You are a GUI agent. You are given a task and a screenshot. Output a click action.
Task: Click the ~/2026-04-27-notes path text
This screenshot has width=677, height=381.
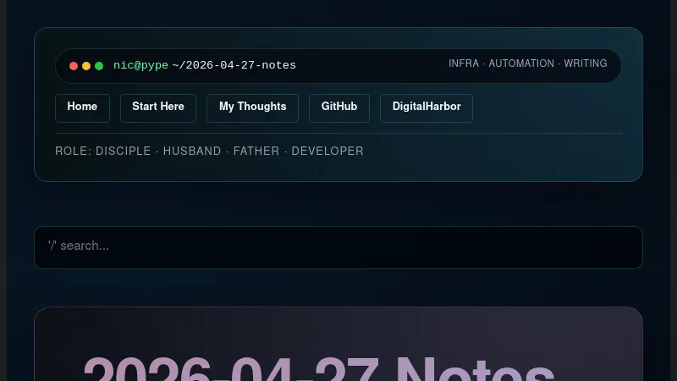(x=234, y=65)
